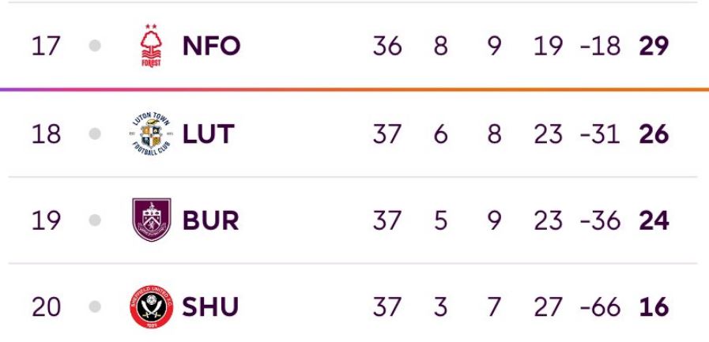Image resolution: width=709 pixels, height=342 pixels.
Task: Click the Nottingham Forest club crest
Action: (151, 46)
